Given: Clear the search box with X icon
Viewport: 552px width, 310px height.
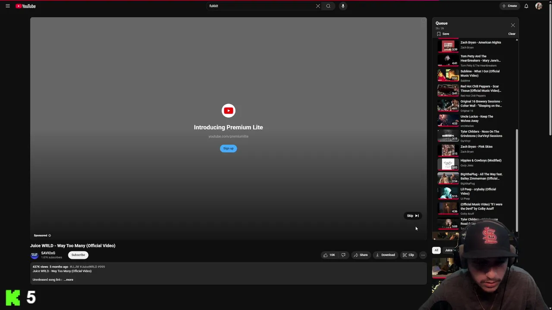Looking at the screenshot, I should pyautogui.click(x=318, y=6).
